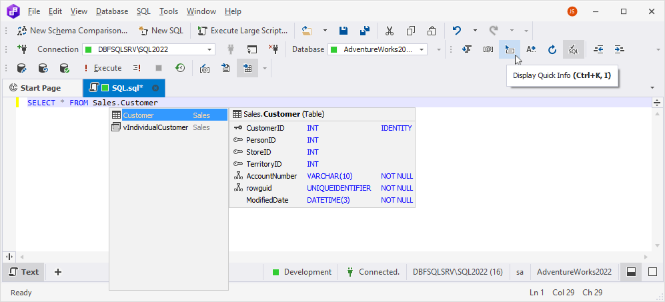
Task: Click the Open File folder icon
Action: point(307,31)
